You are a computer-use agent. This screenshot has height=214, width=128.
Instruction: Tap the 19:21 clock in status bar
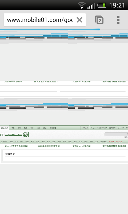[117, 5]
